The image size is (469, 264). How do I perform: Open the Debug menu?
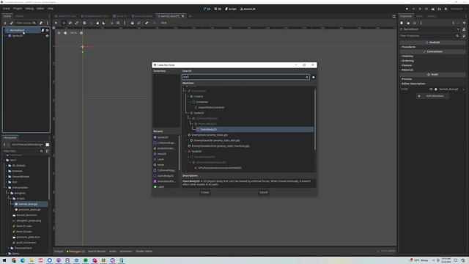pos(29,9)
